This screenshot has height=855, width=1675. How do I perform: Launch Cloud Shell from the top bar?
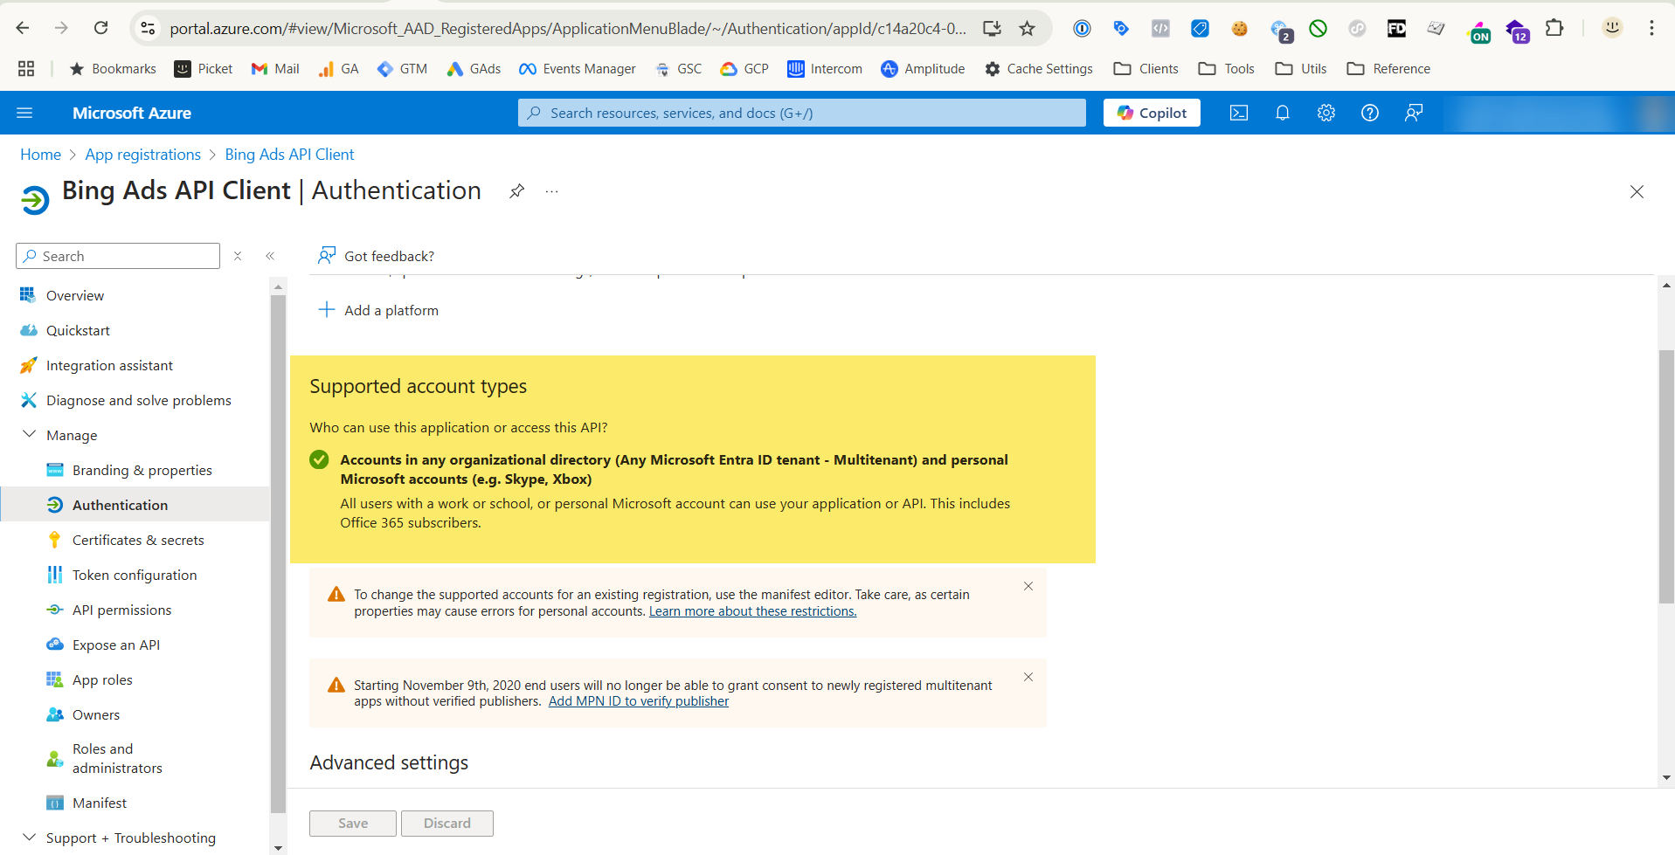pos(1239,113)
